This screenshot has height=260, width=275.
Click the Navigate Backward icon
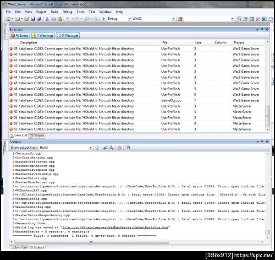[x=87, y=19]
